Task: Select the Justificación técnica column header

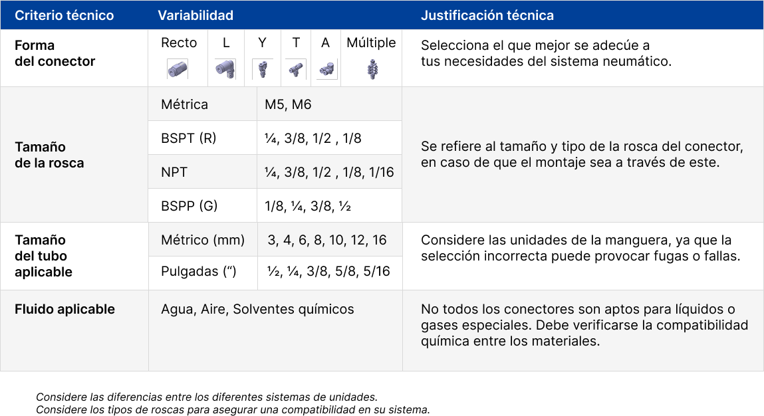Action: 487,15
